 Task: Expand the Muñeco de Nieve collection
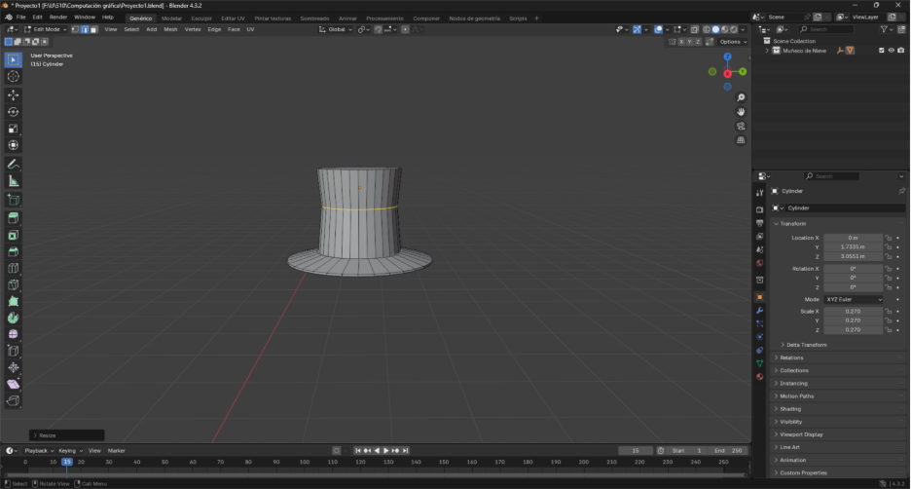click(768, 51)
